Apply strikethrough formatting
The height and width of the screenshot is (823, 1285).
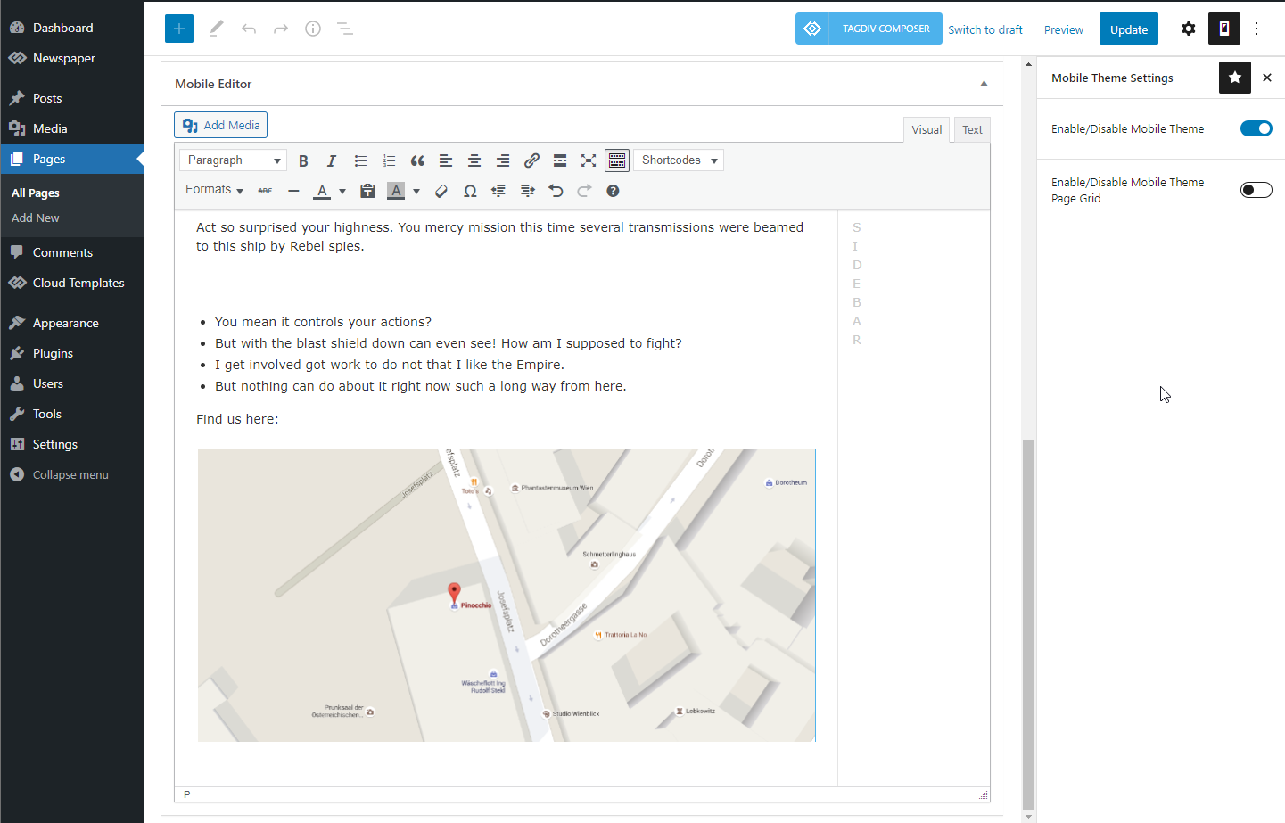pyautogui.click(x=265, y=191)
